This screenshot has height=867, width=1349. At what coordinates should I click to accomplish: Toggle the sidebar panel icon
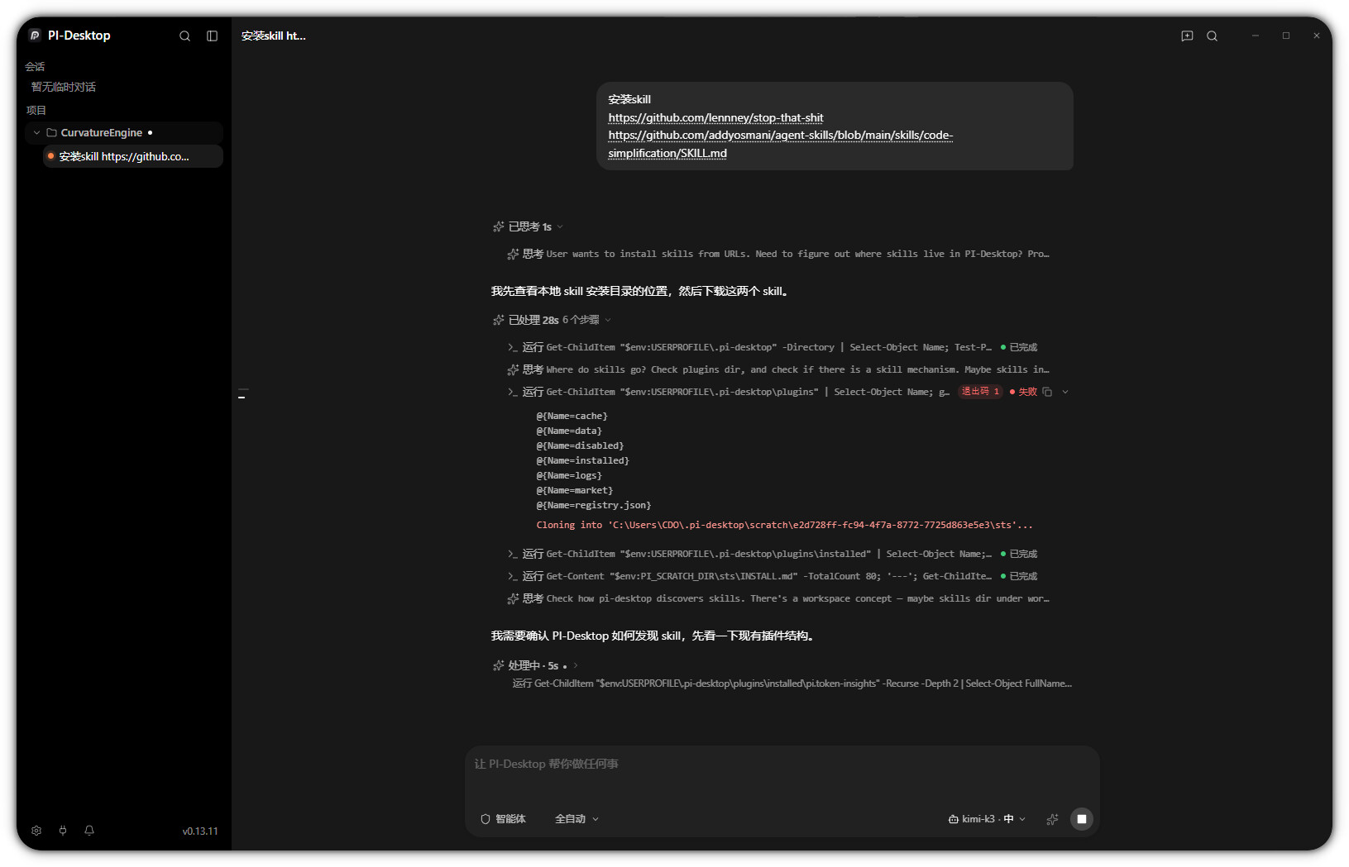(x=212, y=36)
